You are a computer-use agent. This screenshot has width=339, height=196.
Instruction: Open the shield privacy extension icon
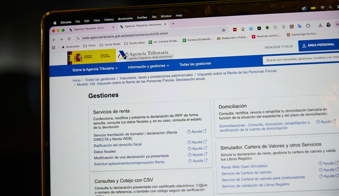point(283,26)
